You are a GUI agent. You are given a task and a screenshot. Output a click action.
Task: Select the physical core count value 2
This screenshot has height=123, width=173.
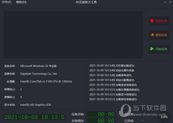click(21, 89)
